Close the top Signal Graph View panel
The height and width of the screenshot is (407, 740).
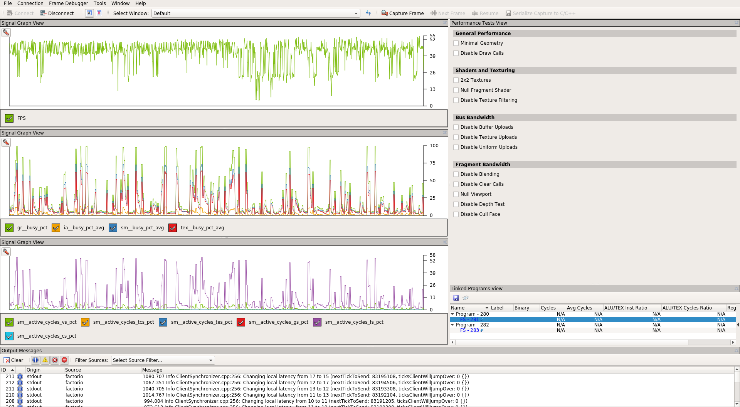coord(445,23)
